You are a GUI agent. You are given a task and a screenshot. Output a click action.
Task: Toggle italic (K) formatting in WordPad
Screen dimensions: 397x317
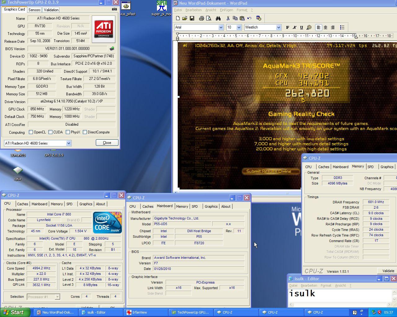tap(295, 27)
